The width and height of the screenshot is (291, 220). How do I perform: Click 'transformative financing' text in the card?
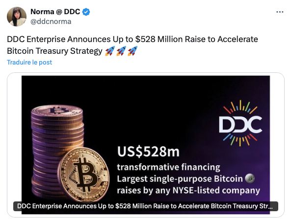click(x=168, y=167)
